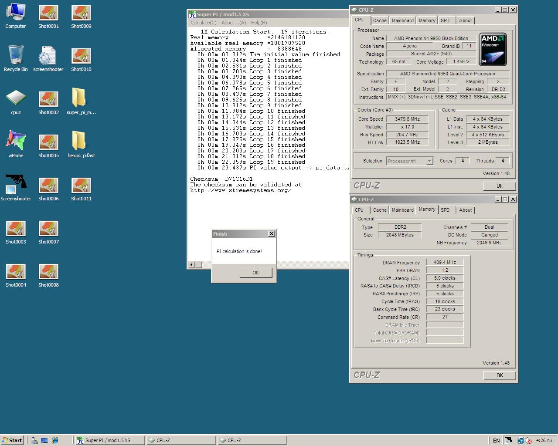Screen dimensions: 558x446
Task: Select the Shot0006 image icon
Action: click(x=48, y=188)
